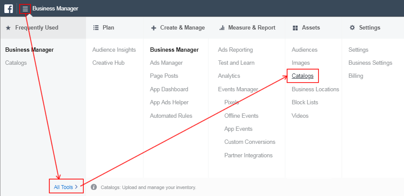The height and width of the screenshot is (196, 404).
Task: Open the underlined Catalogs link in Assets
Action: coord(302,76)
